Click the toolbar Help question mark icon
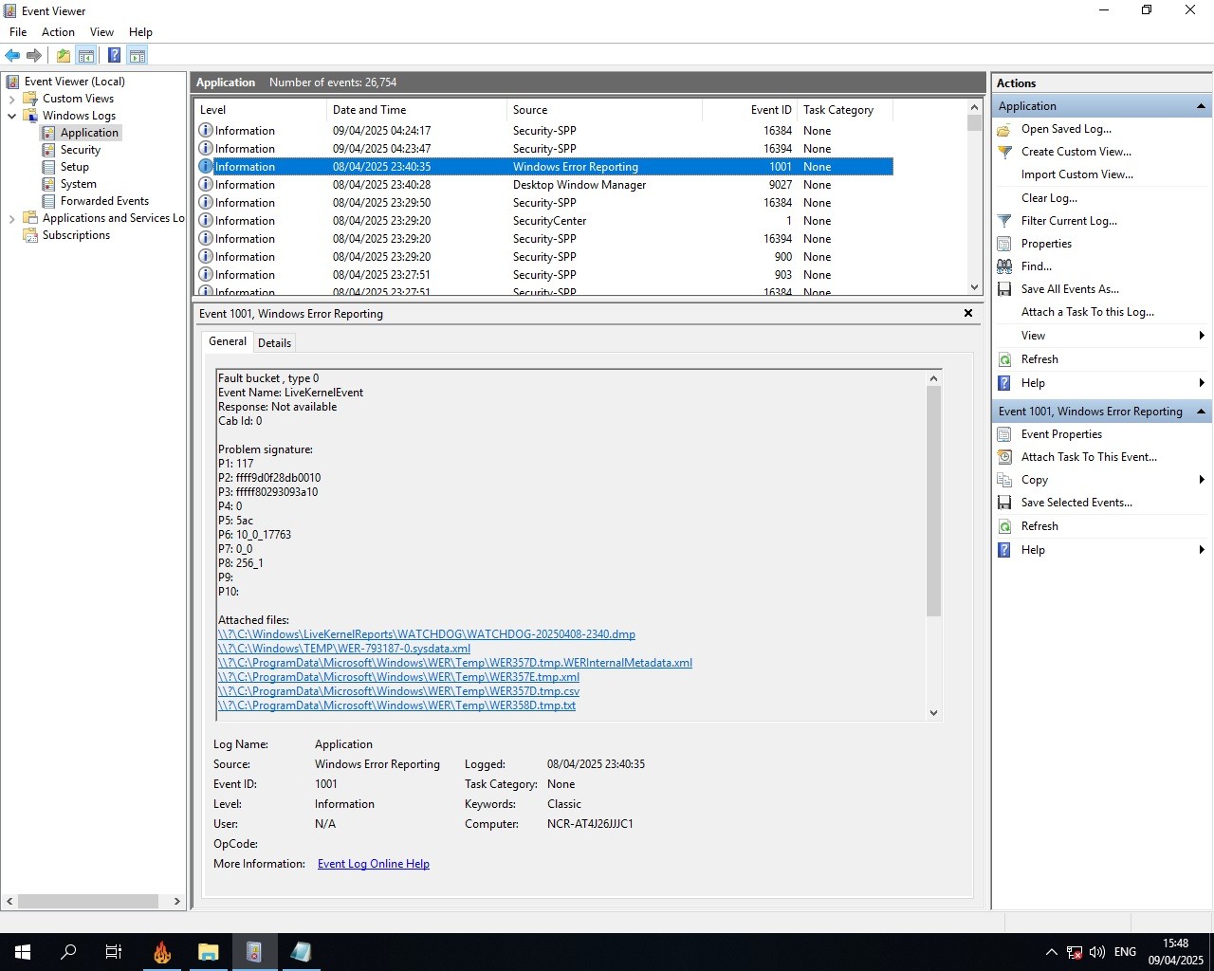Image resolution: width=1214 pixels, height=971 pixels. (x=114, y=56)
